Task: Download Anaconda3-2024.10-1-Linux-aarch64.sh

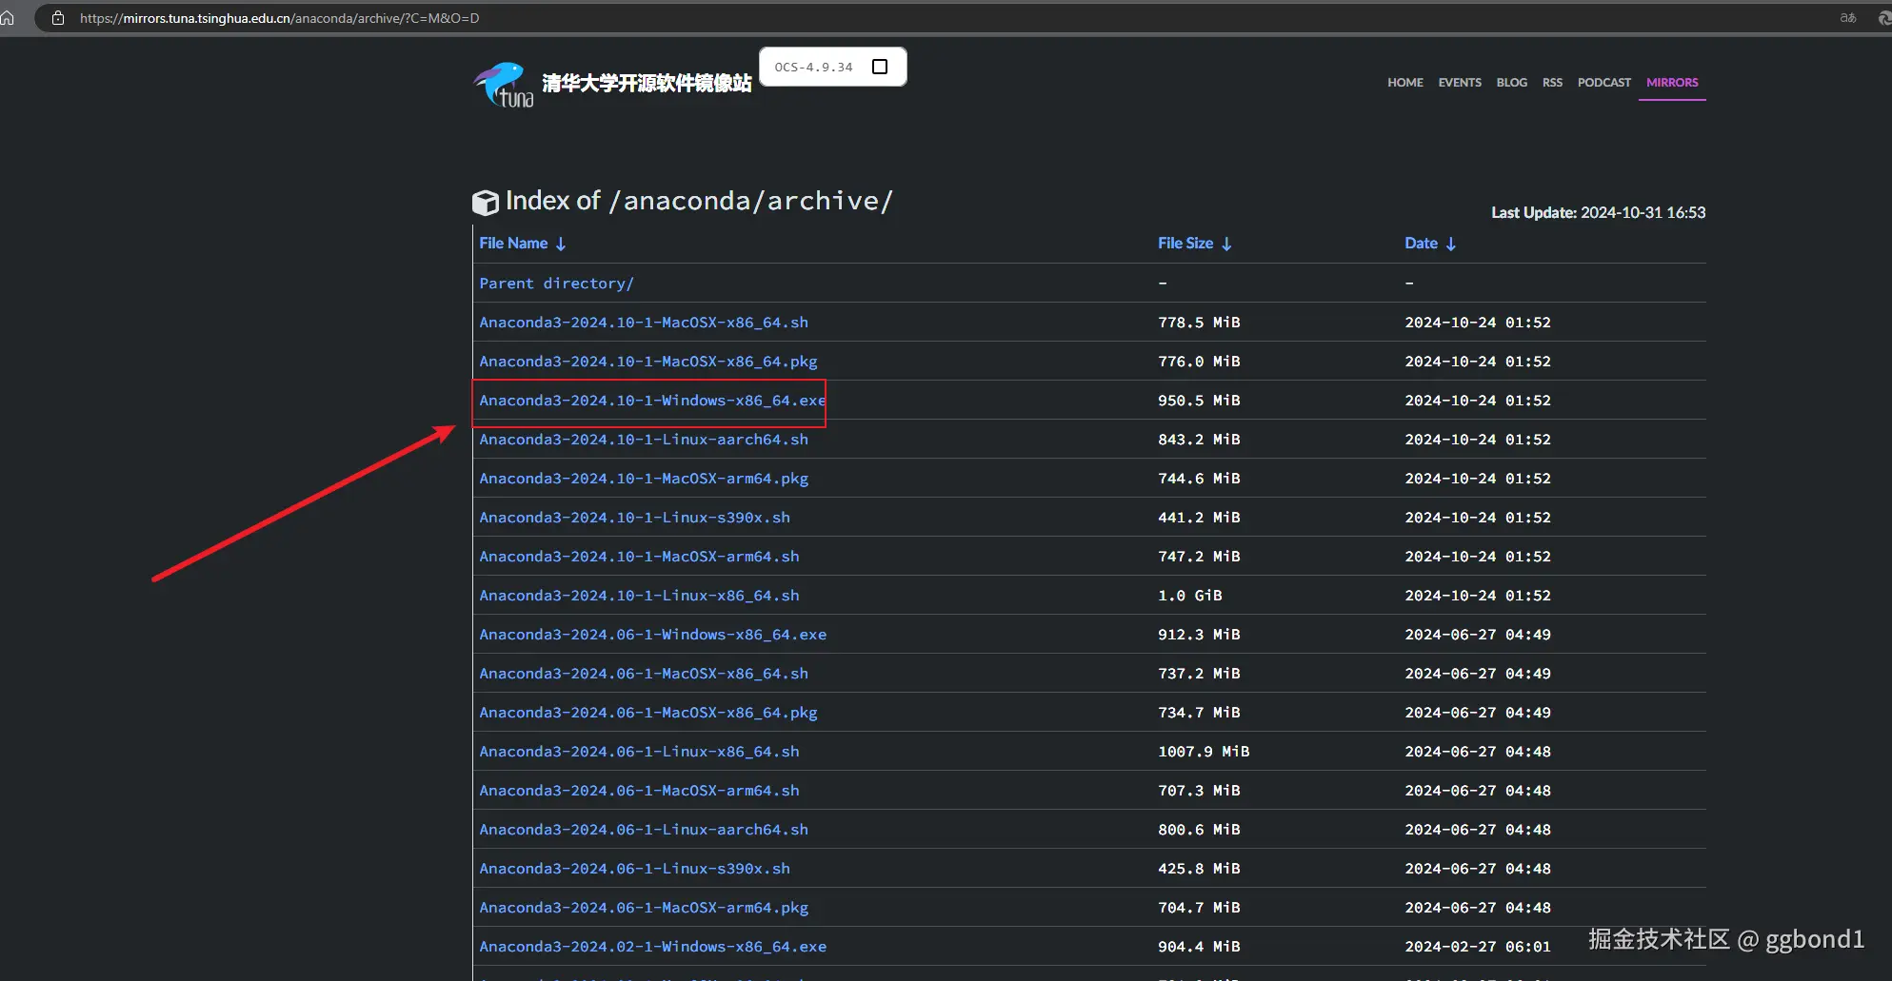Action: 644,440
